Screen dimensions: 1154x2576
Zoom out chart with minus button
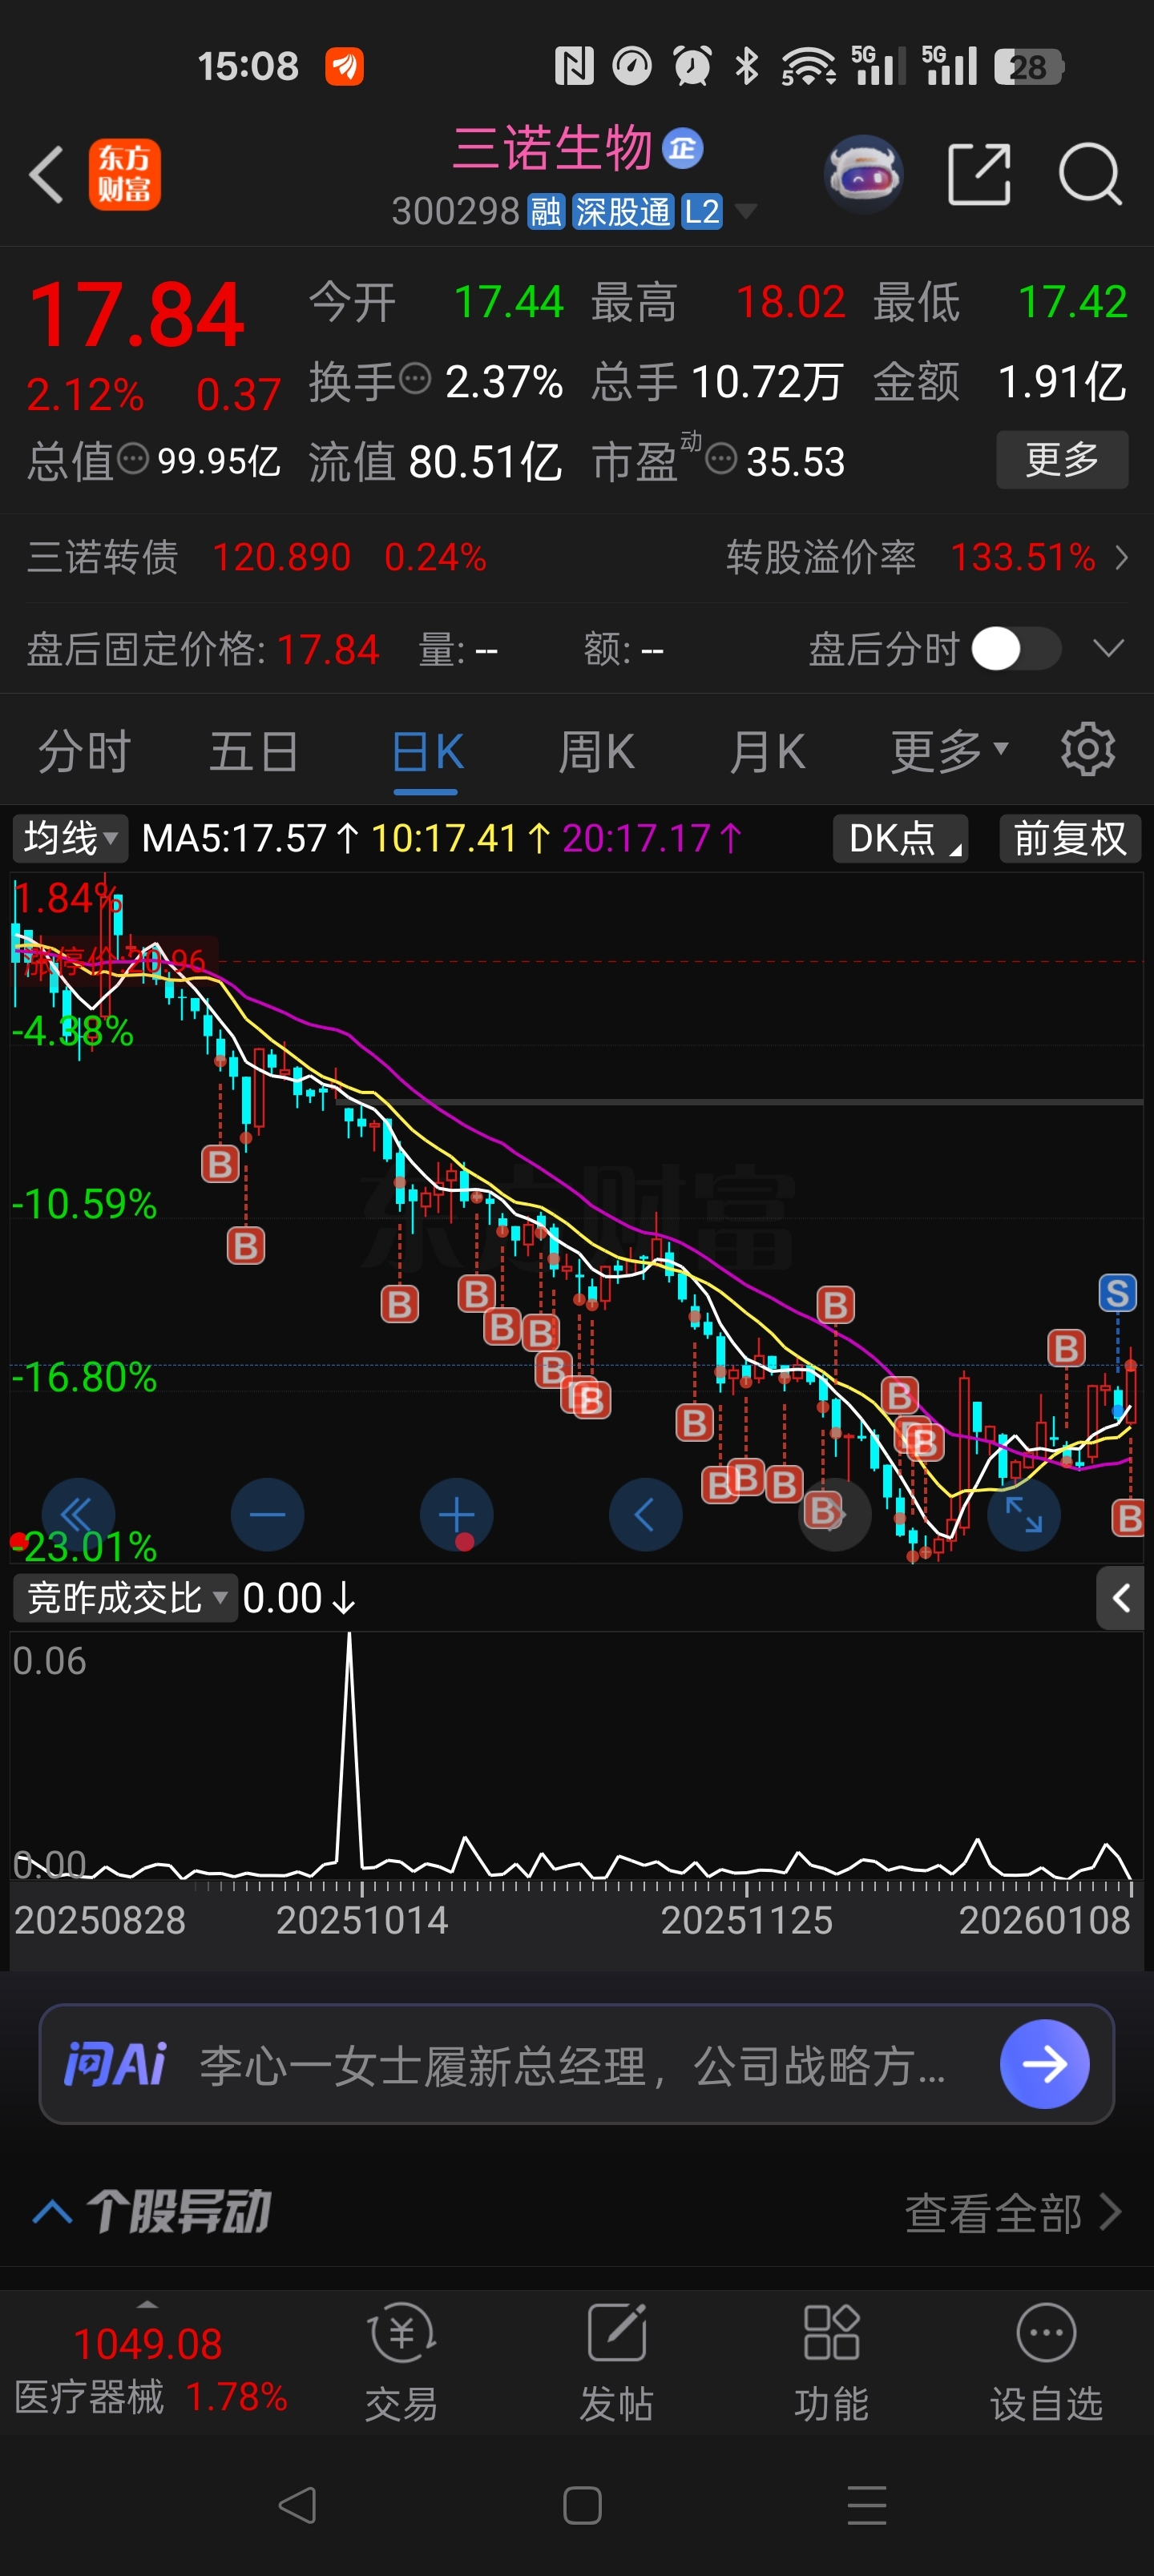pyautogui.click(x=267, y=1514)
